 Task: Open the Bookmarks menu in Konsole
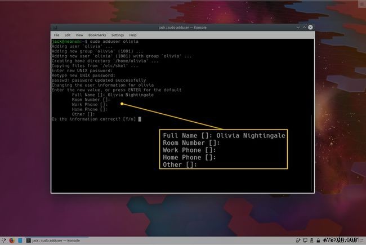[x=97, y=35]
